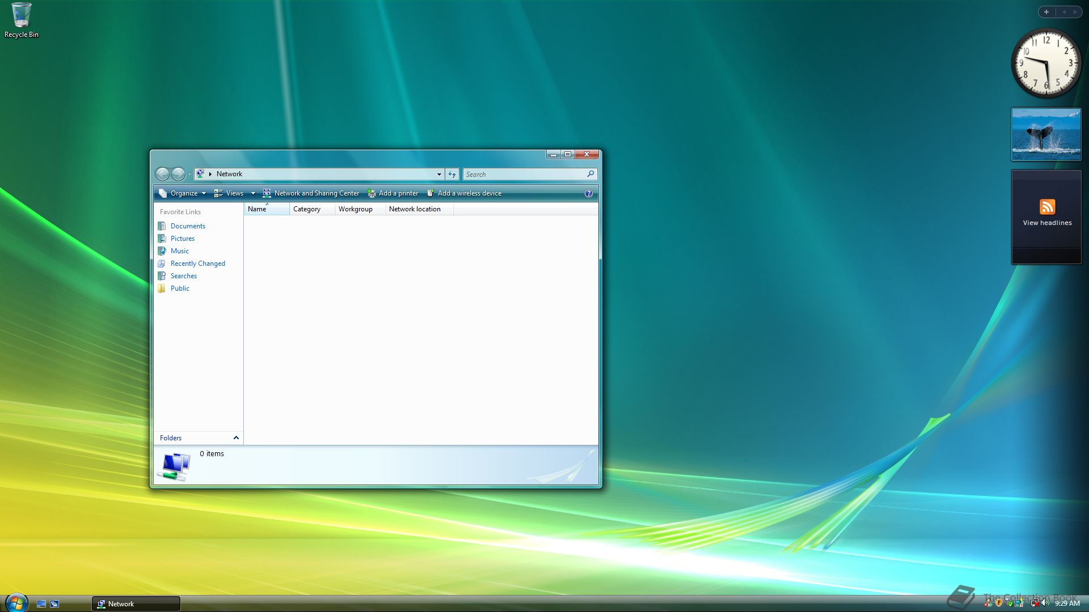Click the volume speaker tray icon
The width and height of the screenshot is (1089, 612).
(x=1045, y=603)
